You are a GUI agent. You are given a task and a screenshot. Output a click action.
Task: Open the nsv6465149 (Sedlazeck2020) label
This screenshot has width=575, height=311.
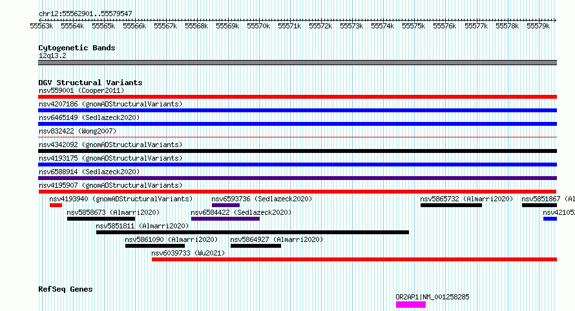pos(89,117)
